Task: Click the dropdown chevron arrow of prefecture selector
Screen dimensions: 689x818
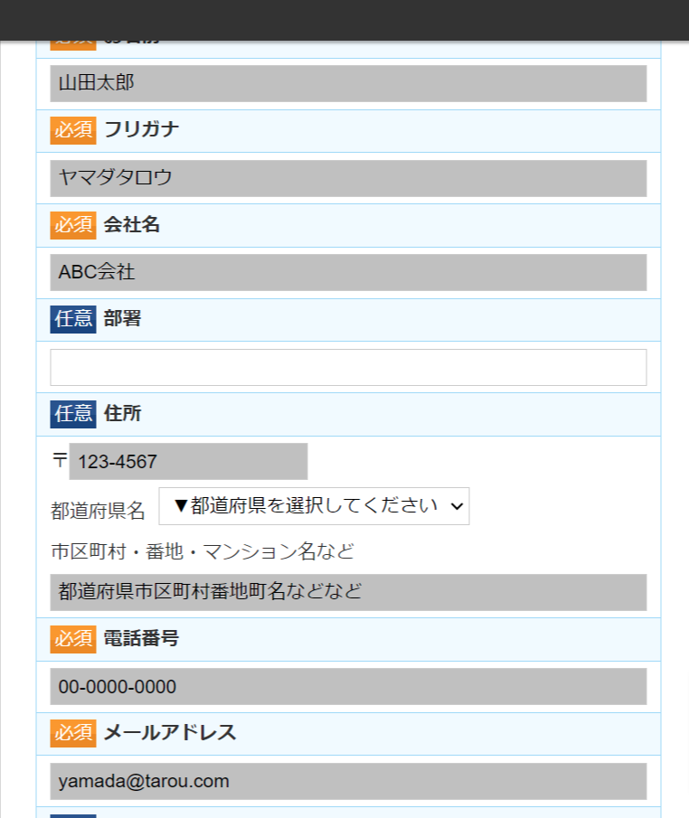Action: point(457,506)
